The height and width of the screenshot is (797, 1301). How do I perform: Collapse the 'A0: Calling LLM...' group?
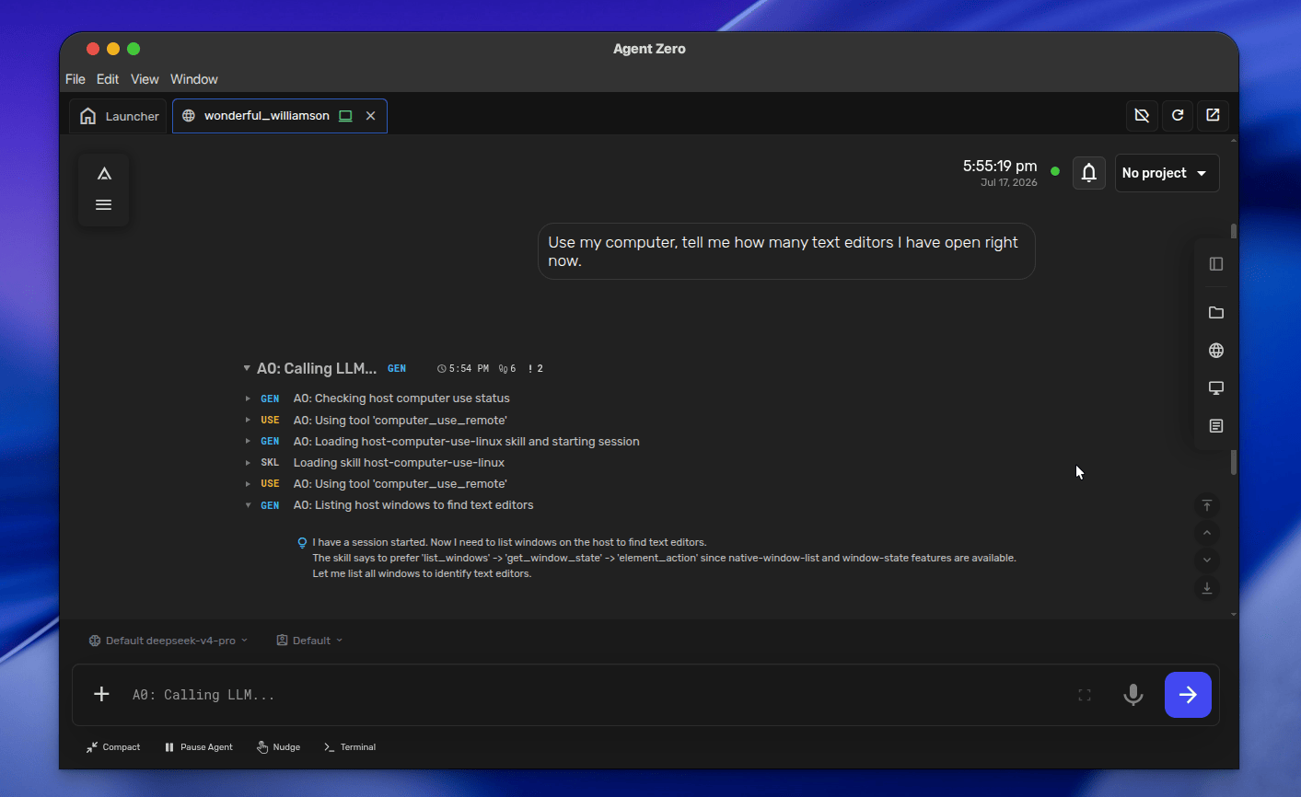click(x=247, y=368)
